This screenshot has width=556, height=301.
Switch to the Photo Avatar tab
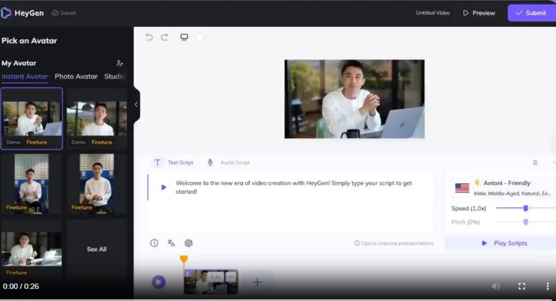click(x=76, y=76)
